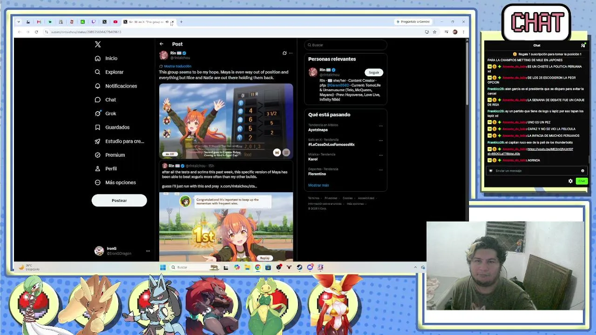Click Rin's avatar in Personas relevantes

[x=313, y=72]
